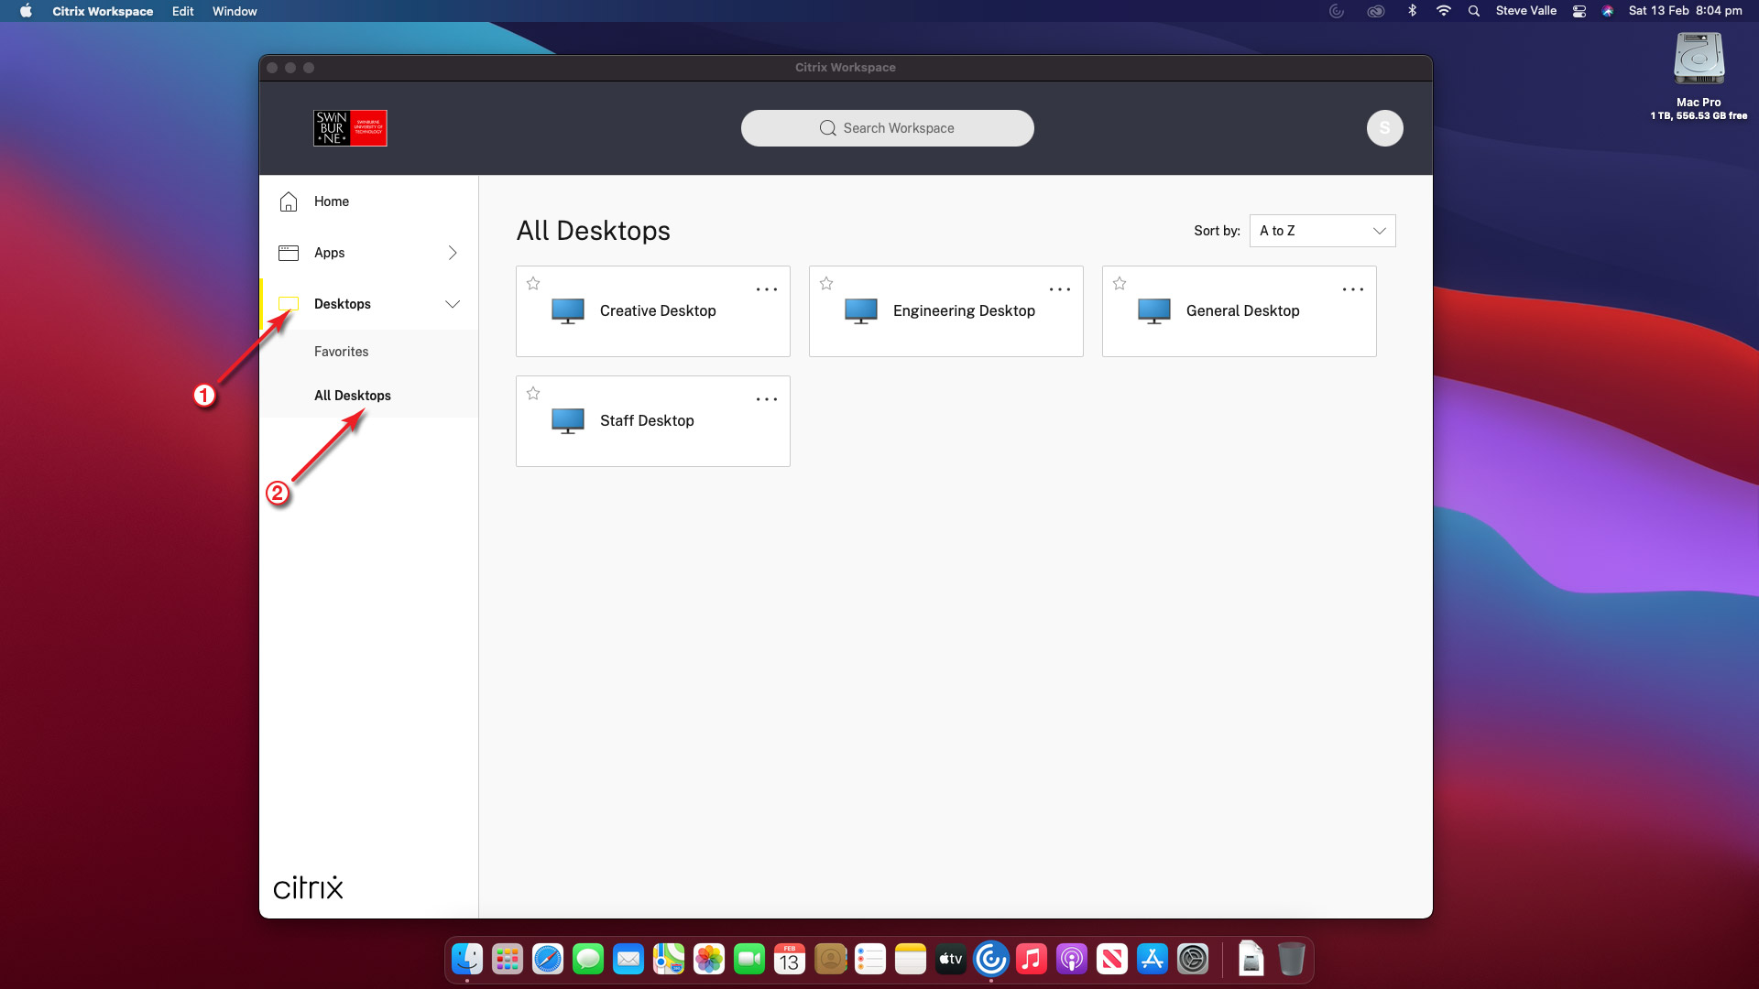Favorite the Creative Desktop
Image resolution: width=1759 pixels, height=989 pixels.
533,284
